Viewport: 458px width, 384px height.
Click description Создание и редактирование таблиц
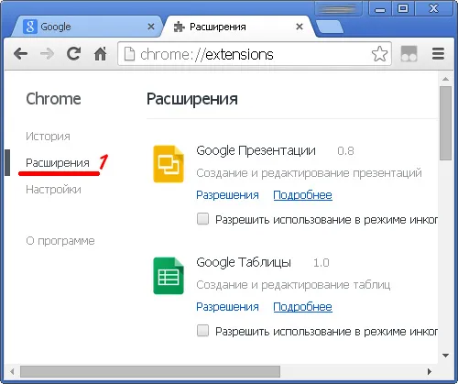pyautogui.click(x=293, y=285)
